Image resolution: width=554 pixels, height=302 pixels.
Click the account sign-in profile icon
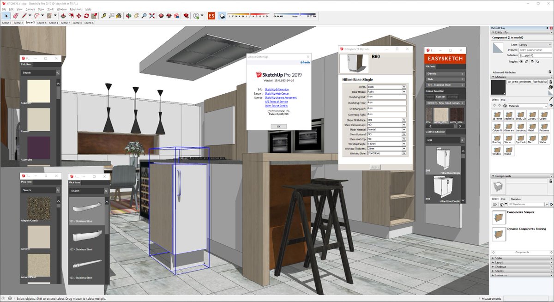[196, 16]
